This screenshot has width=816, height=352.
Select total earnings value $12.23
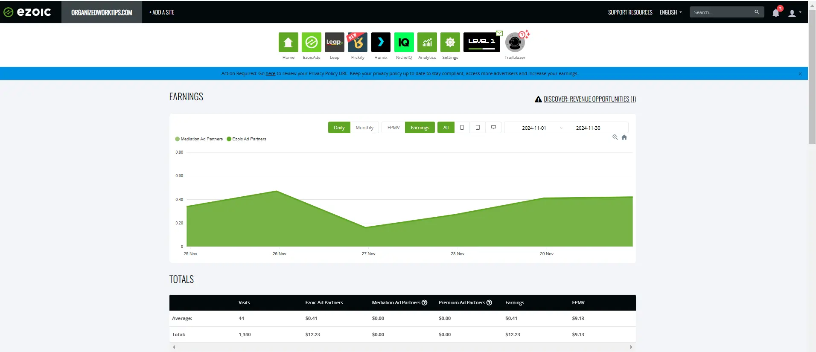coord(513,335)
